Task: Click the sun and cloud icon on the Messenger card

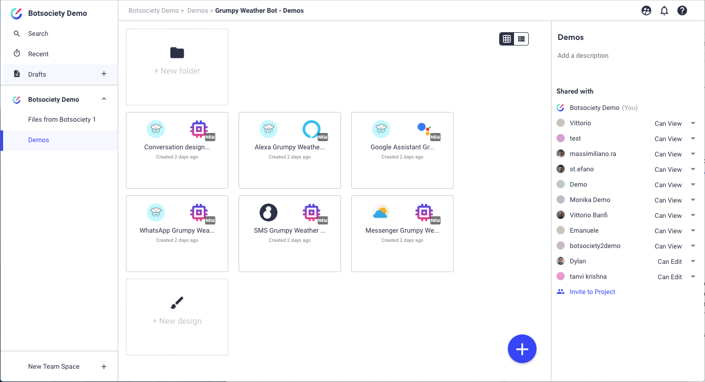Action: [x=381, y=212]
